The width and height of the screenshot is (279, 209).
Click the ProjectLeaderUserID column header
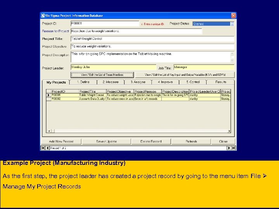pyautogui.click(x=205, y=91)
